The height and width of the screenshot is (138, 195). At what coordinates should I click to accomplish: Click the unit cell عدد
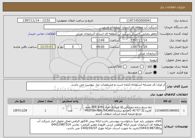70,110
